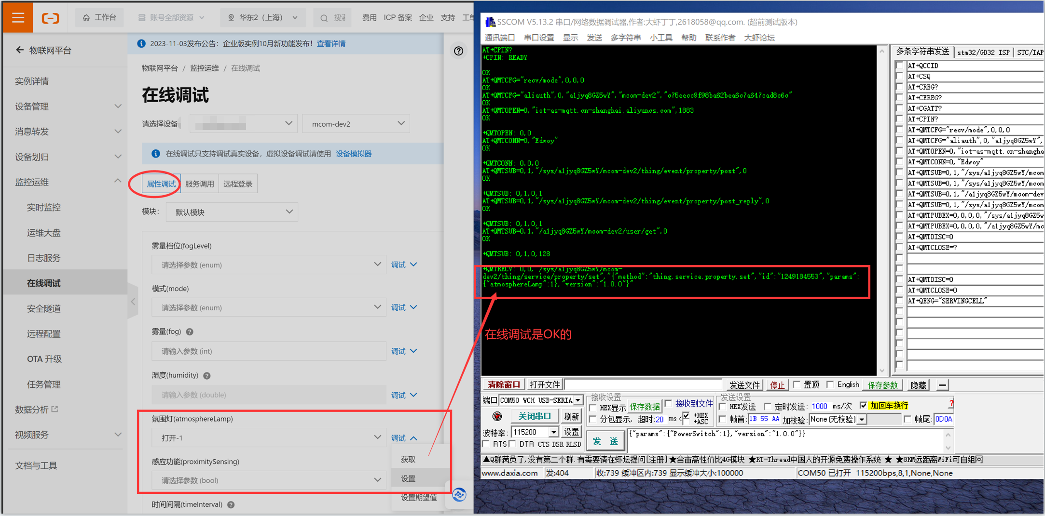1045x516 pixels.
Task: Click the Aliyun orange logo icon
Action: tap(50, 18)
